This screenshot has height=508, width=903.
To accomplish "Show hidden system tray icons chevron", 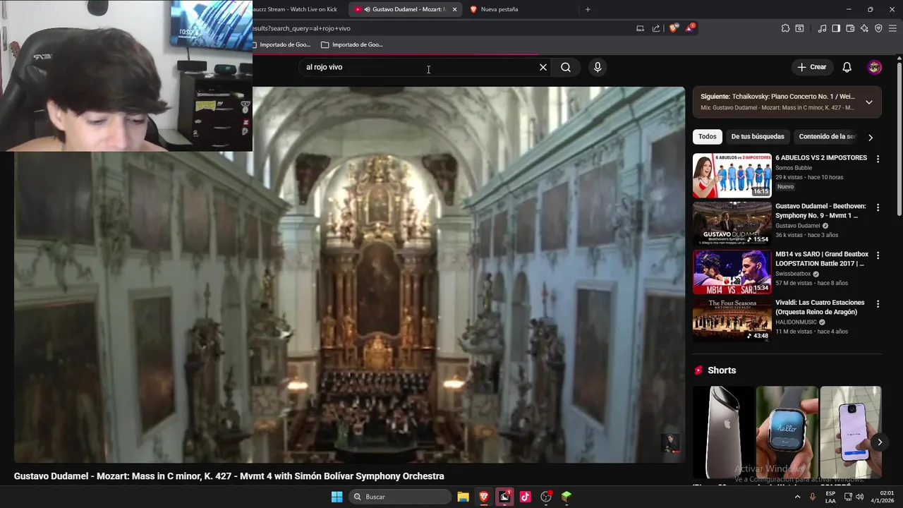I will [x=798, y=497].
